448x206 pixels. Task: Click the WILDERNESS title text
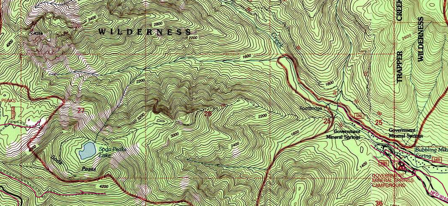click(145, 32)
